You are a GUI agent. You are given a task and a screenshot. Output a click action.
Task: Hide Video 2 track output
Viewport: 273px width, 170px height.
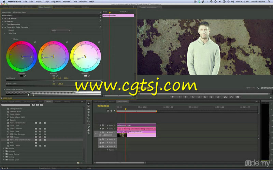pyautogui.click(x=100, y=129)
